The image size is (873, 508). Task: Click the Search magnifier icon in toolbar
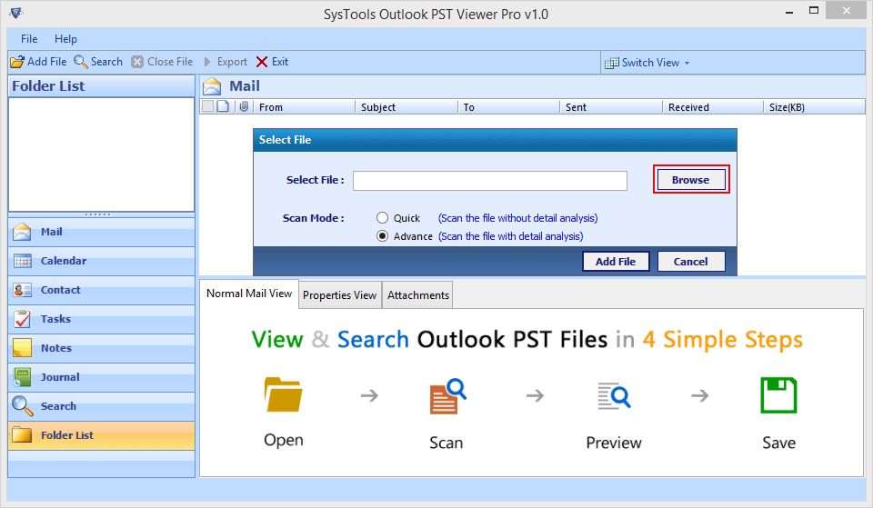81,62
